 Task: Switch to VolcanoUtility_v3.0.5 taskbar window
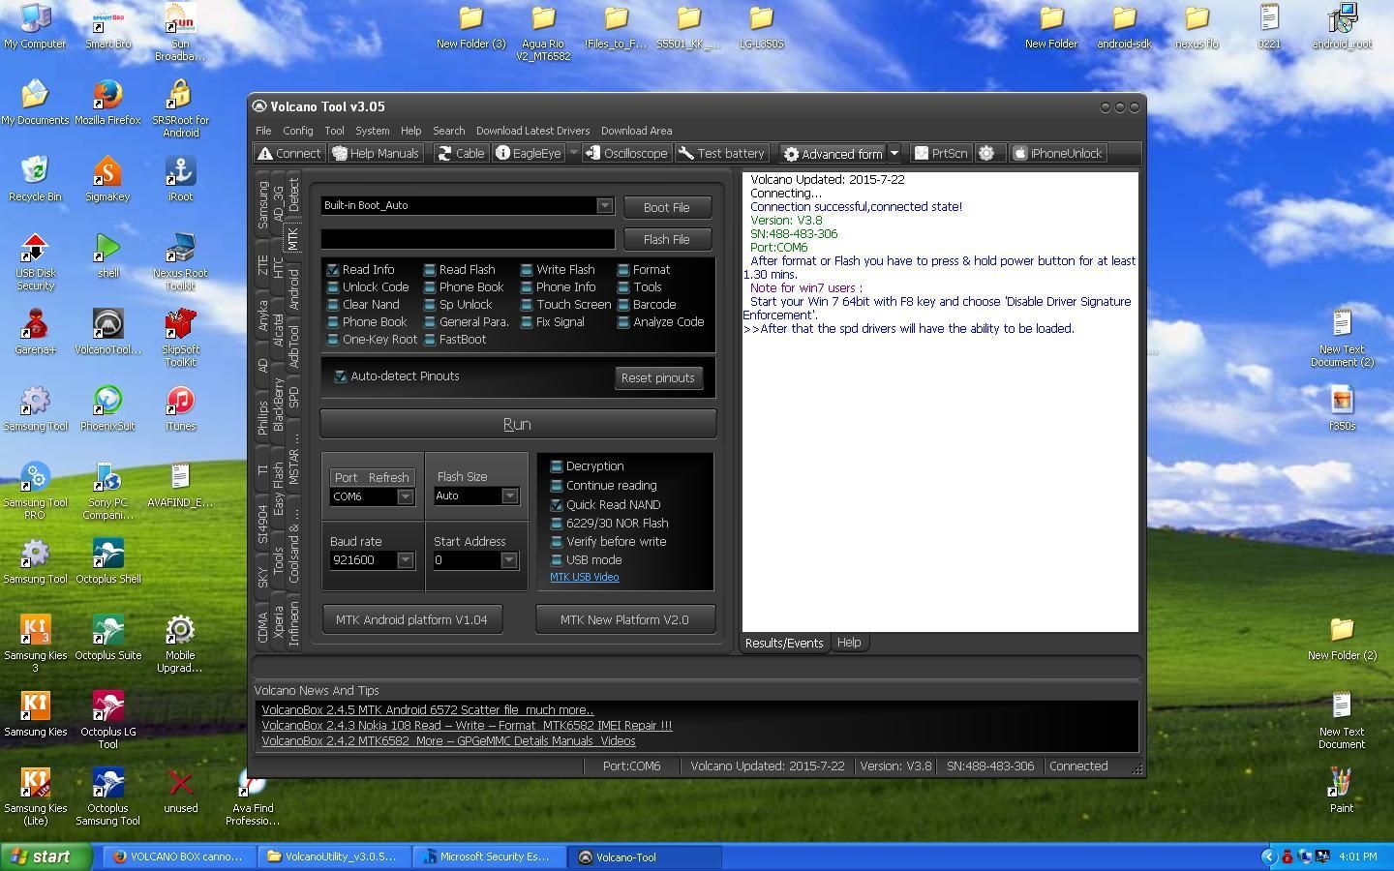(336, 856)
